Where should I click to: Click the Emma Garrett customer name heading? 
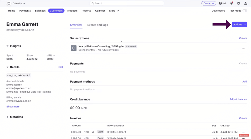pos(22,24)
